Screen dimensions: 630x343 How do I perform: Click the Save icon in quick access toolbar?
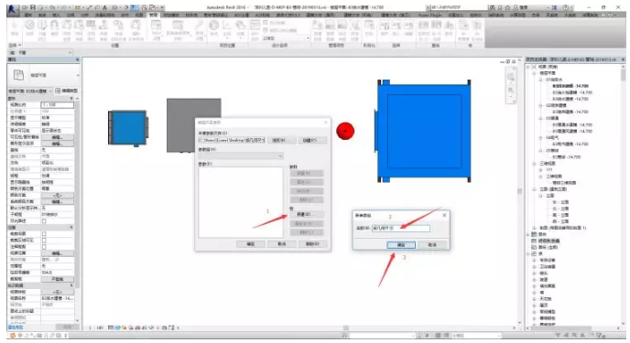pyautogui.click(x=33, y=7)
